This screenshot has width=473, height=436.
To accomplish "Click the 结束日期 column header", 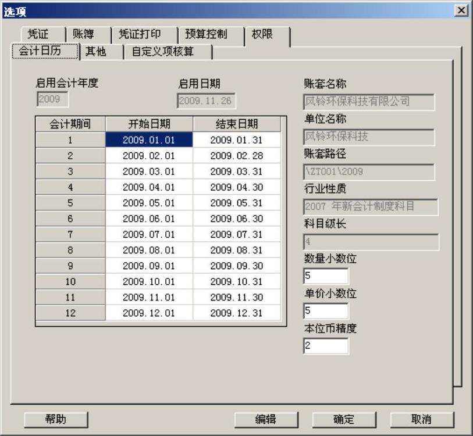I will [237, 124].
